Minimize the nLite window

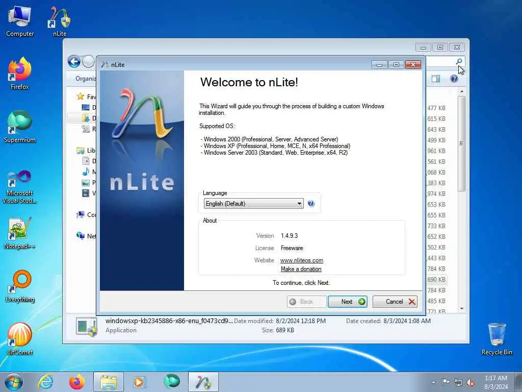pyautogui.click(x=379, y=65)
